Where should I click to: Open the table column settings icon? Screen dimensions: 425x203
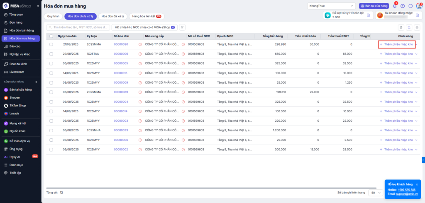(417, 27)
